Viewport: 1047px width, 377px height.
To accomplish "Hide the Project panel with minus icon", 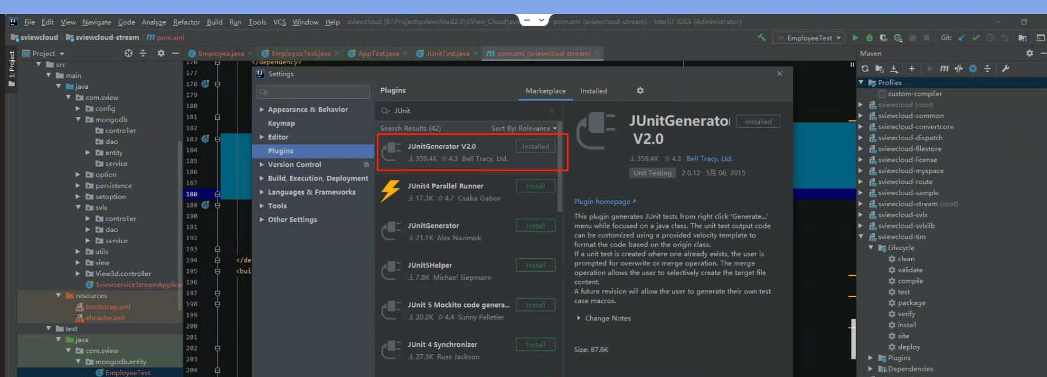I will tap(175, 53).
